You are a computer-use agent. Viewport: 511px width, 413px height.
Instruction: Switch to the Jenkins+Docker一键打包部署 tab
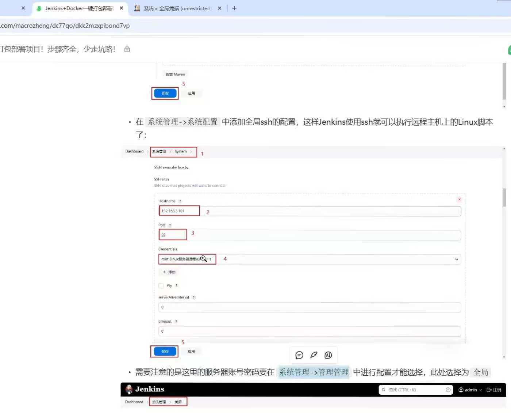pos(80,8)
